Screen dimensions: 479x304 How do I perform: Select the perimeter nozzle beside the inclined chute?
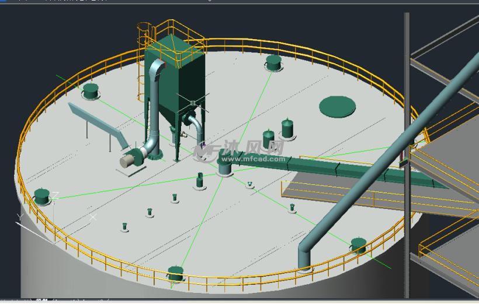point(91,91)
